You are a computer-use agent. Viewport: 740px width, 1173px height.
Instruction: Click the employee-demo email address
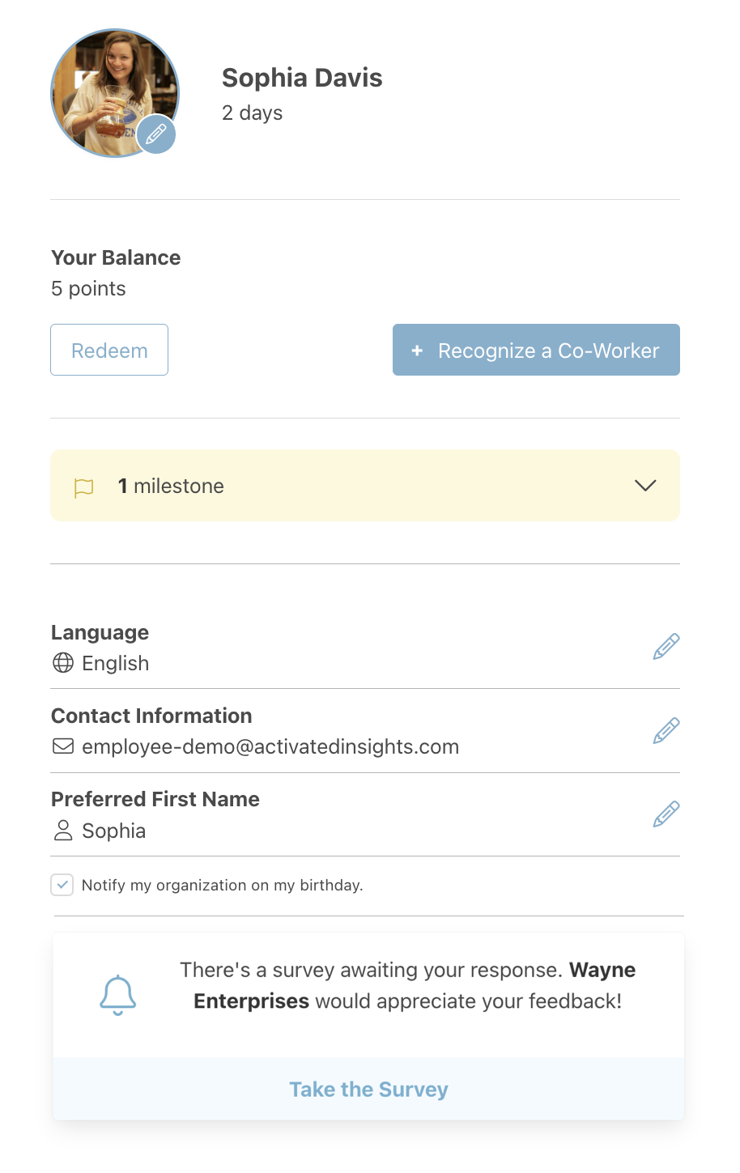pyautogui.click(x=270, y=746)
